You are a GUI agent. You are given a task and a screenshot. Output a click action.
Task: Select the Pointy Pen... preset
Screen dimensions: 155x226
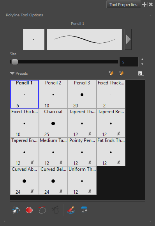82,152
